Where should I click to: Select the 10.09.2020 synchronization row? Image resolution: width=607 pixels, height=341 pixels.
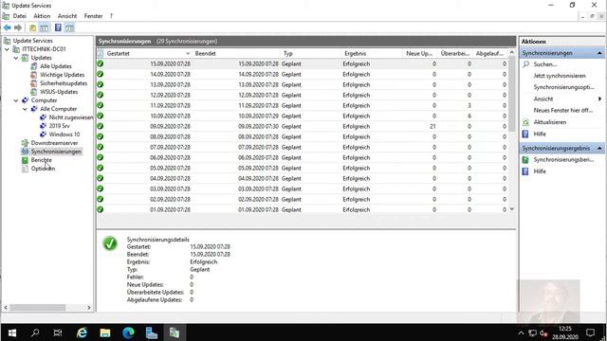[x=302, y=116]
